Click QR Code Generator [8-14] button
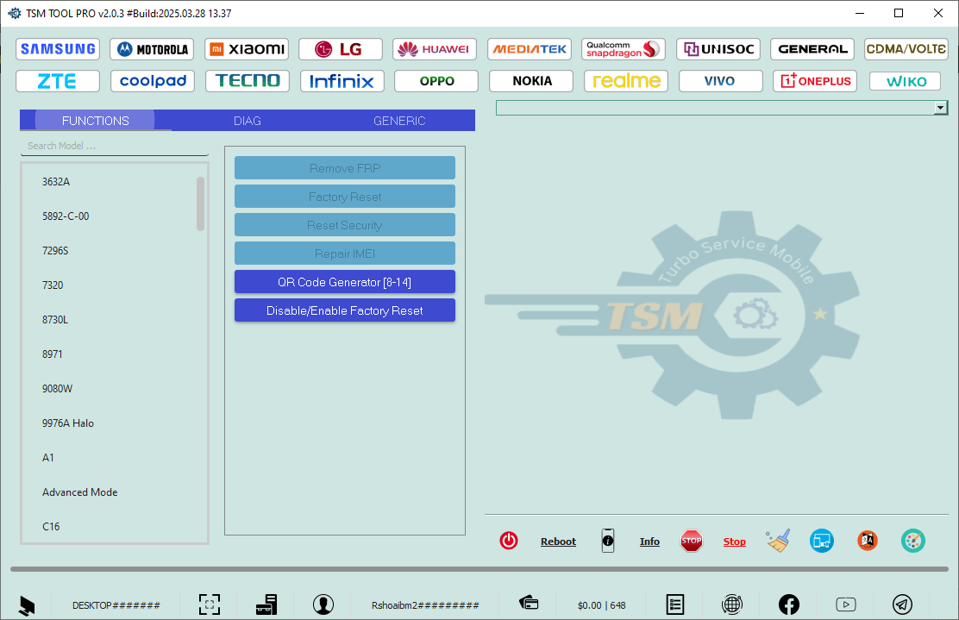Image resolution: width=959 pixels, height=620 pixels. 344,282
